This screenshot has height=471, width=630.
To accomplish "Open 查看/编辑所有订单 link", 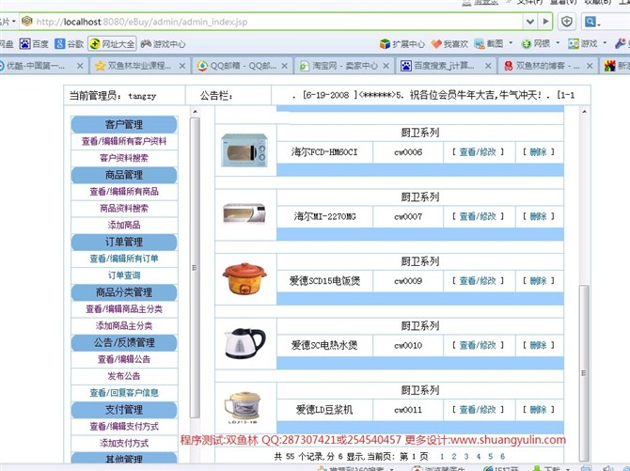I will [x=124, y=259].
